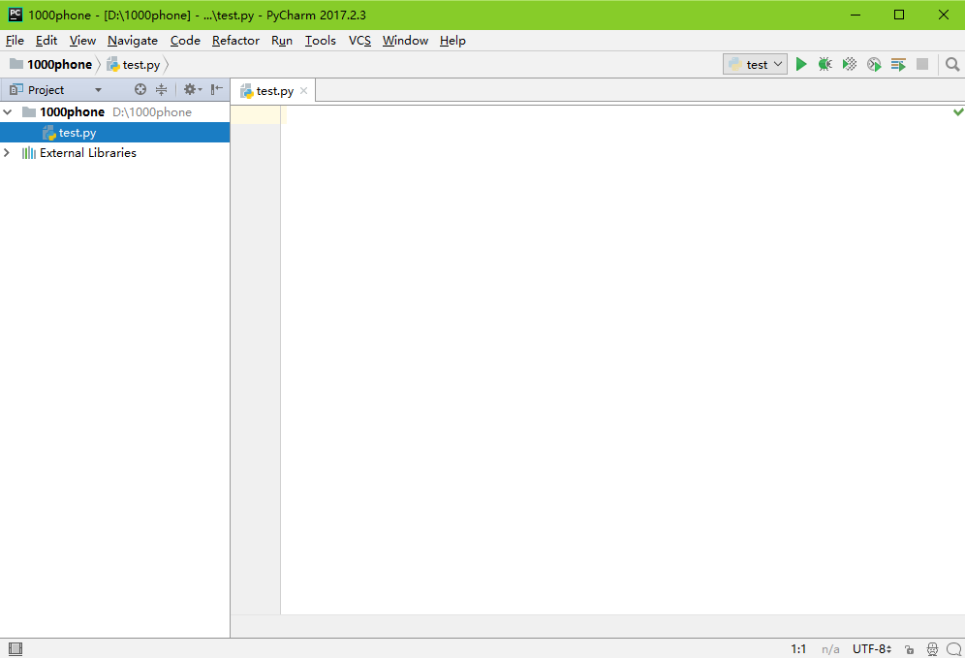Expand External Libraries node
This screenshot has width=965, height=658.
click(7, 153)
